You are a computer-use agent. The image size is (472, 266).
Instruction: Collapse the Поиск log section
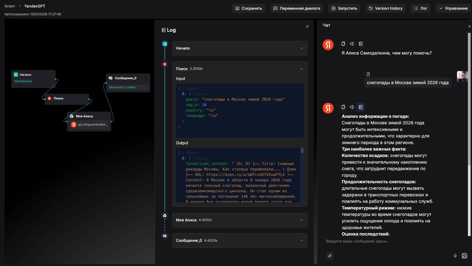click(x=301, y=69)
